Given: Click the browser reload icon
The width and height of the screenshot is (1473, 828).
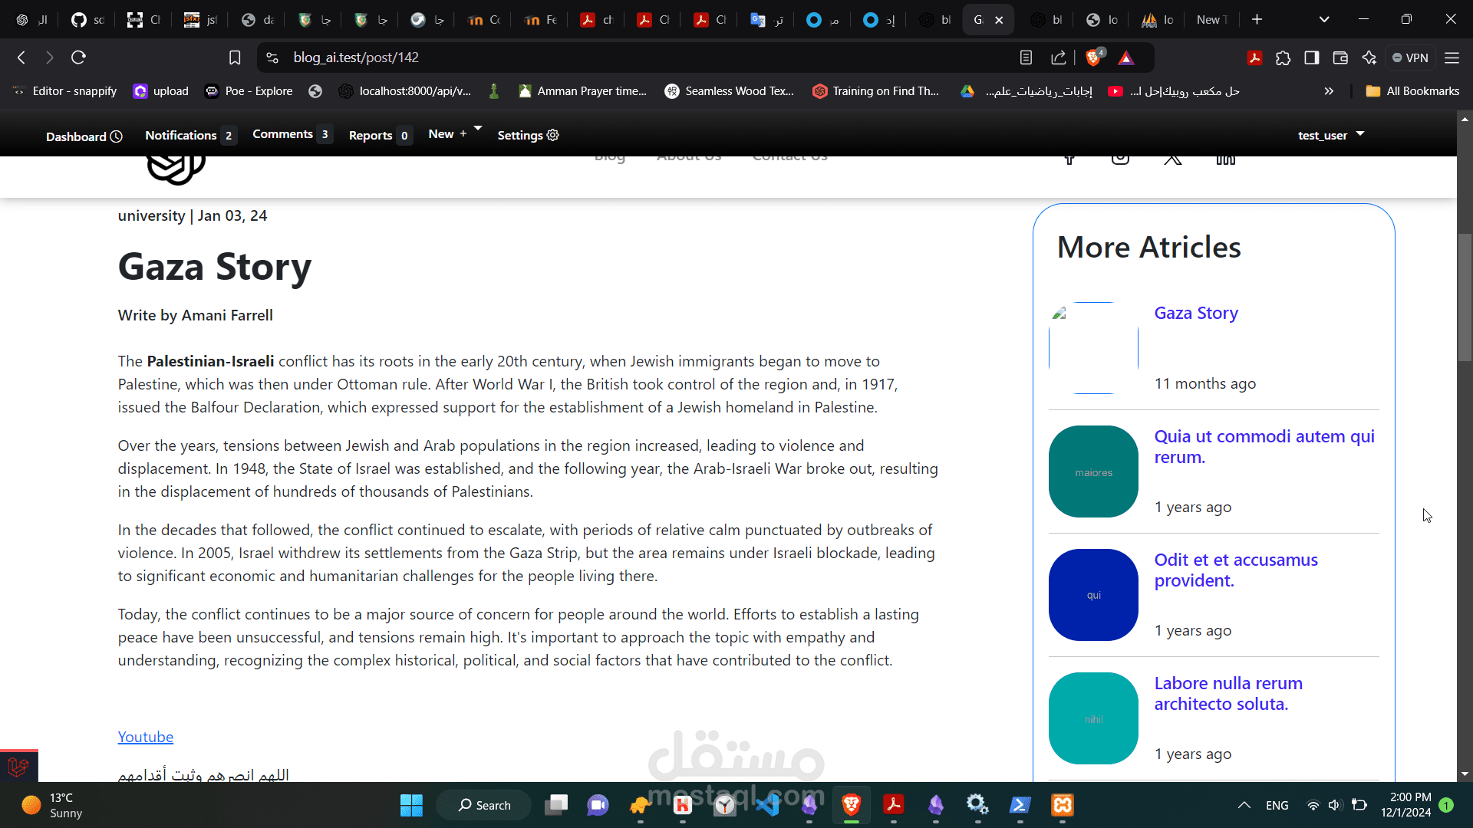Looking at the screenshot, I should click(x=78, y=58).
